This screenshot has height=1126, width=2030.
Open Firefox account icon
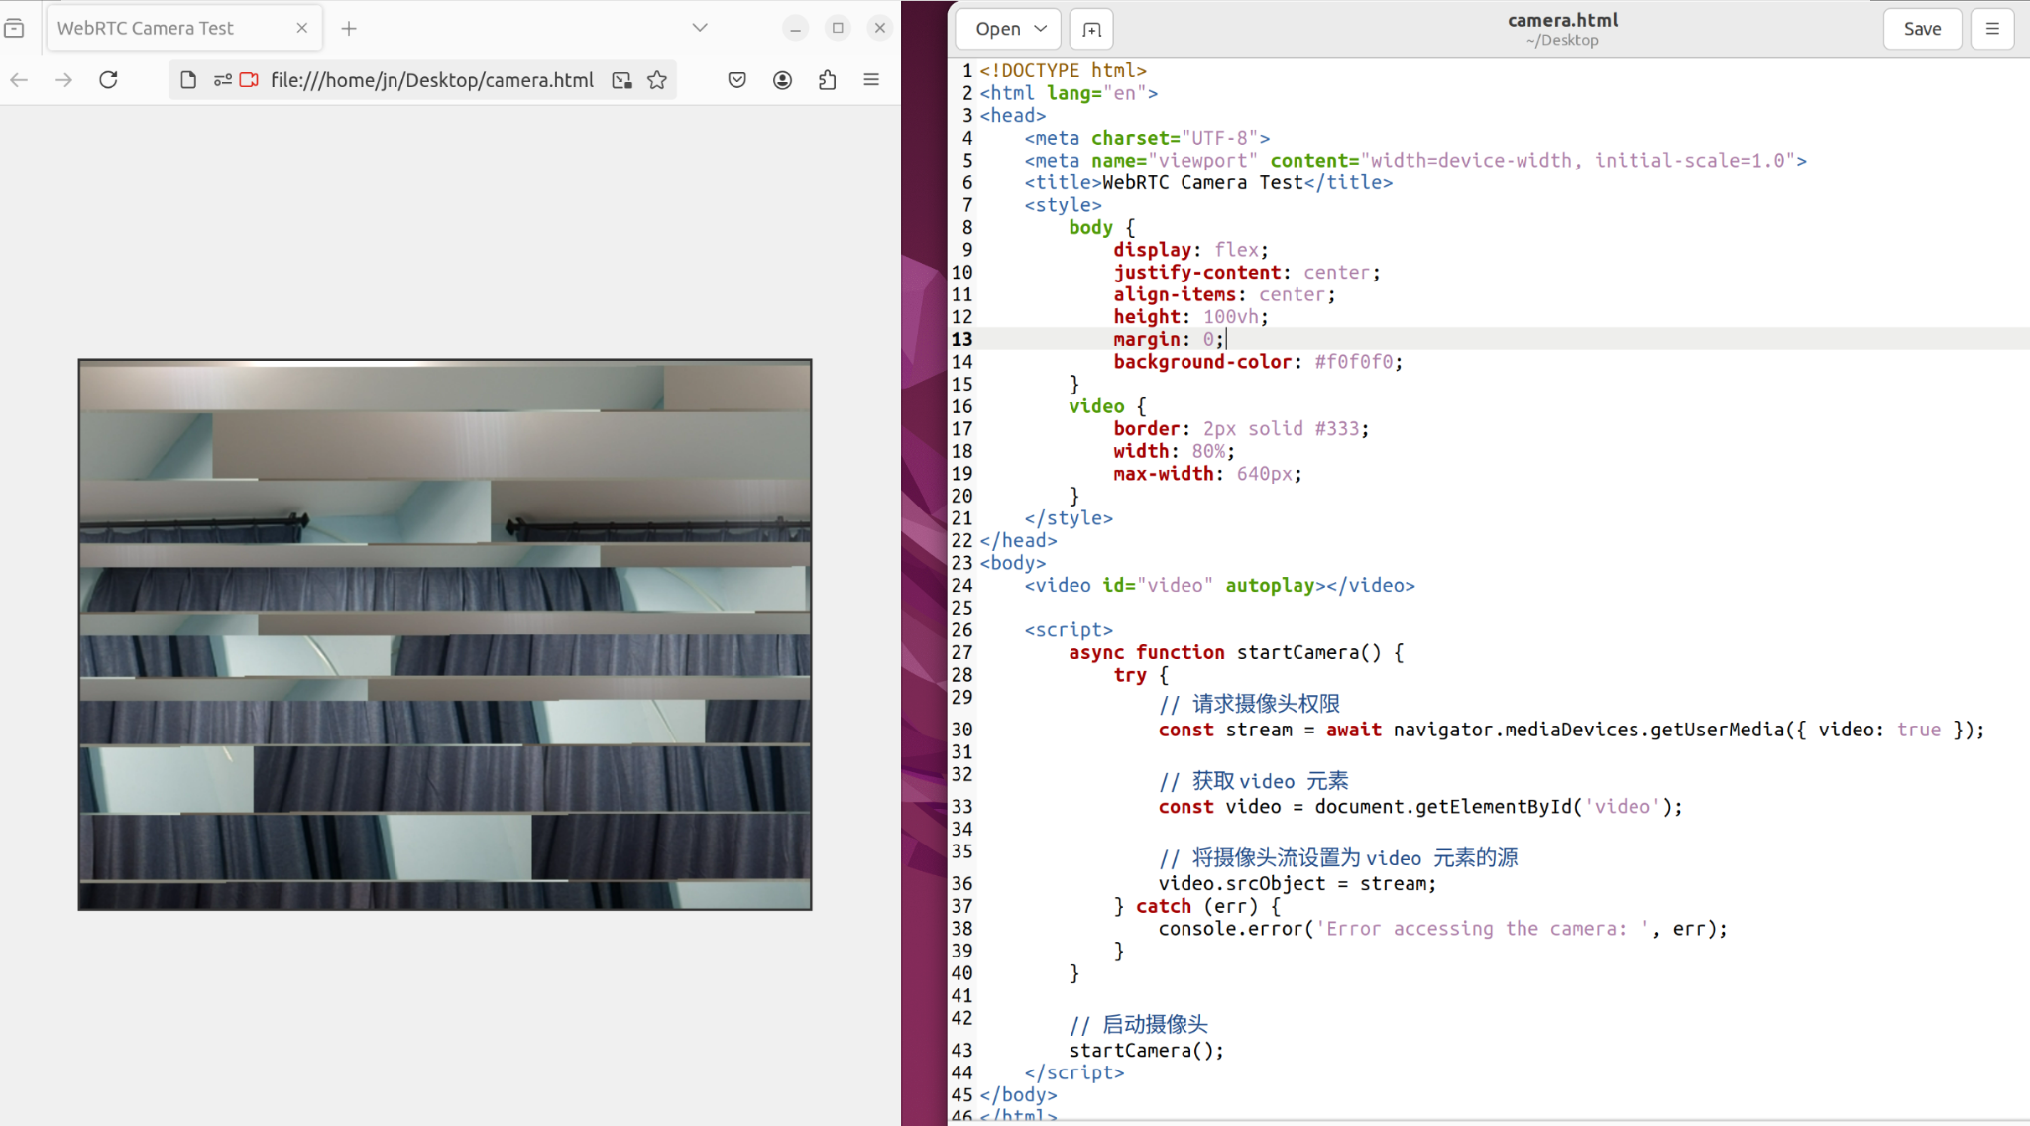783,80
